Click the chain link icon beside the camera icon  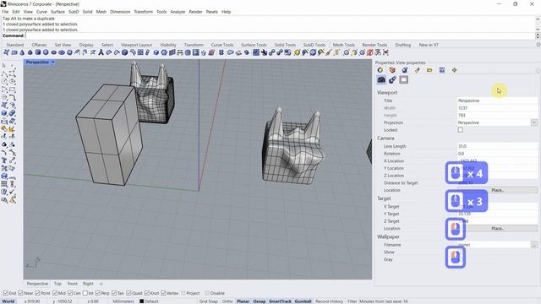coord(392,80)
